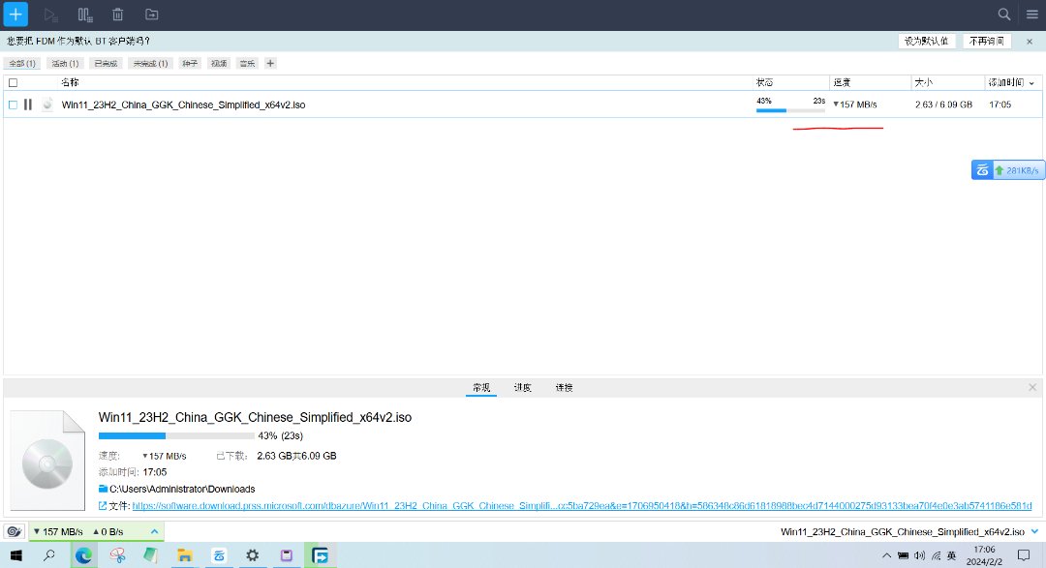This screenshot has width=1046, height=568.
Task: Open the software.download.prss.microsoft.com file link
Action: tap(581, 505)
